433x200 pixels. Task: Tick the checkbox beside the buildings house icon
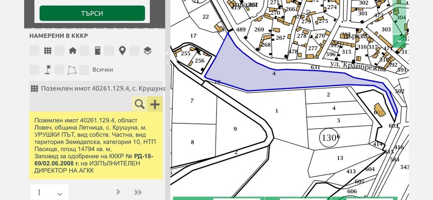(x=59, y=51)
